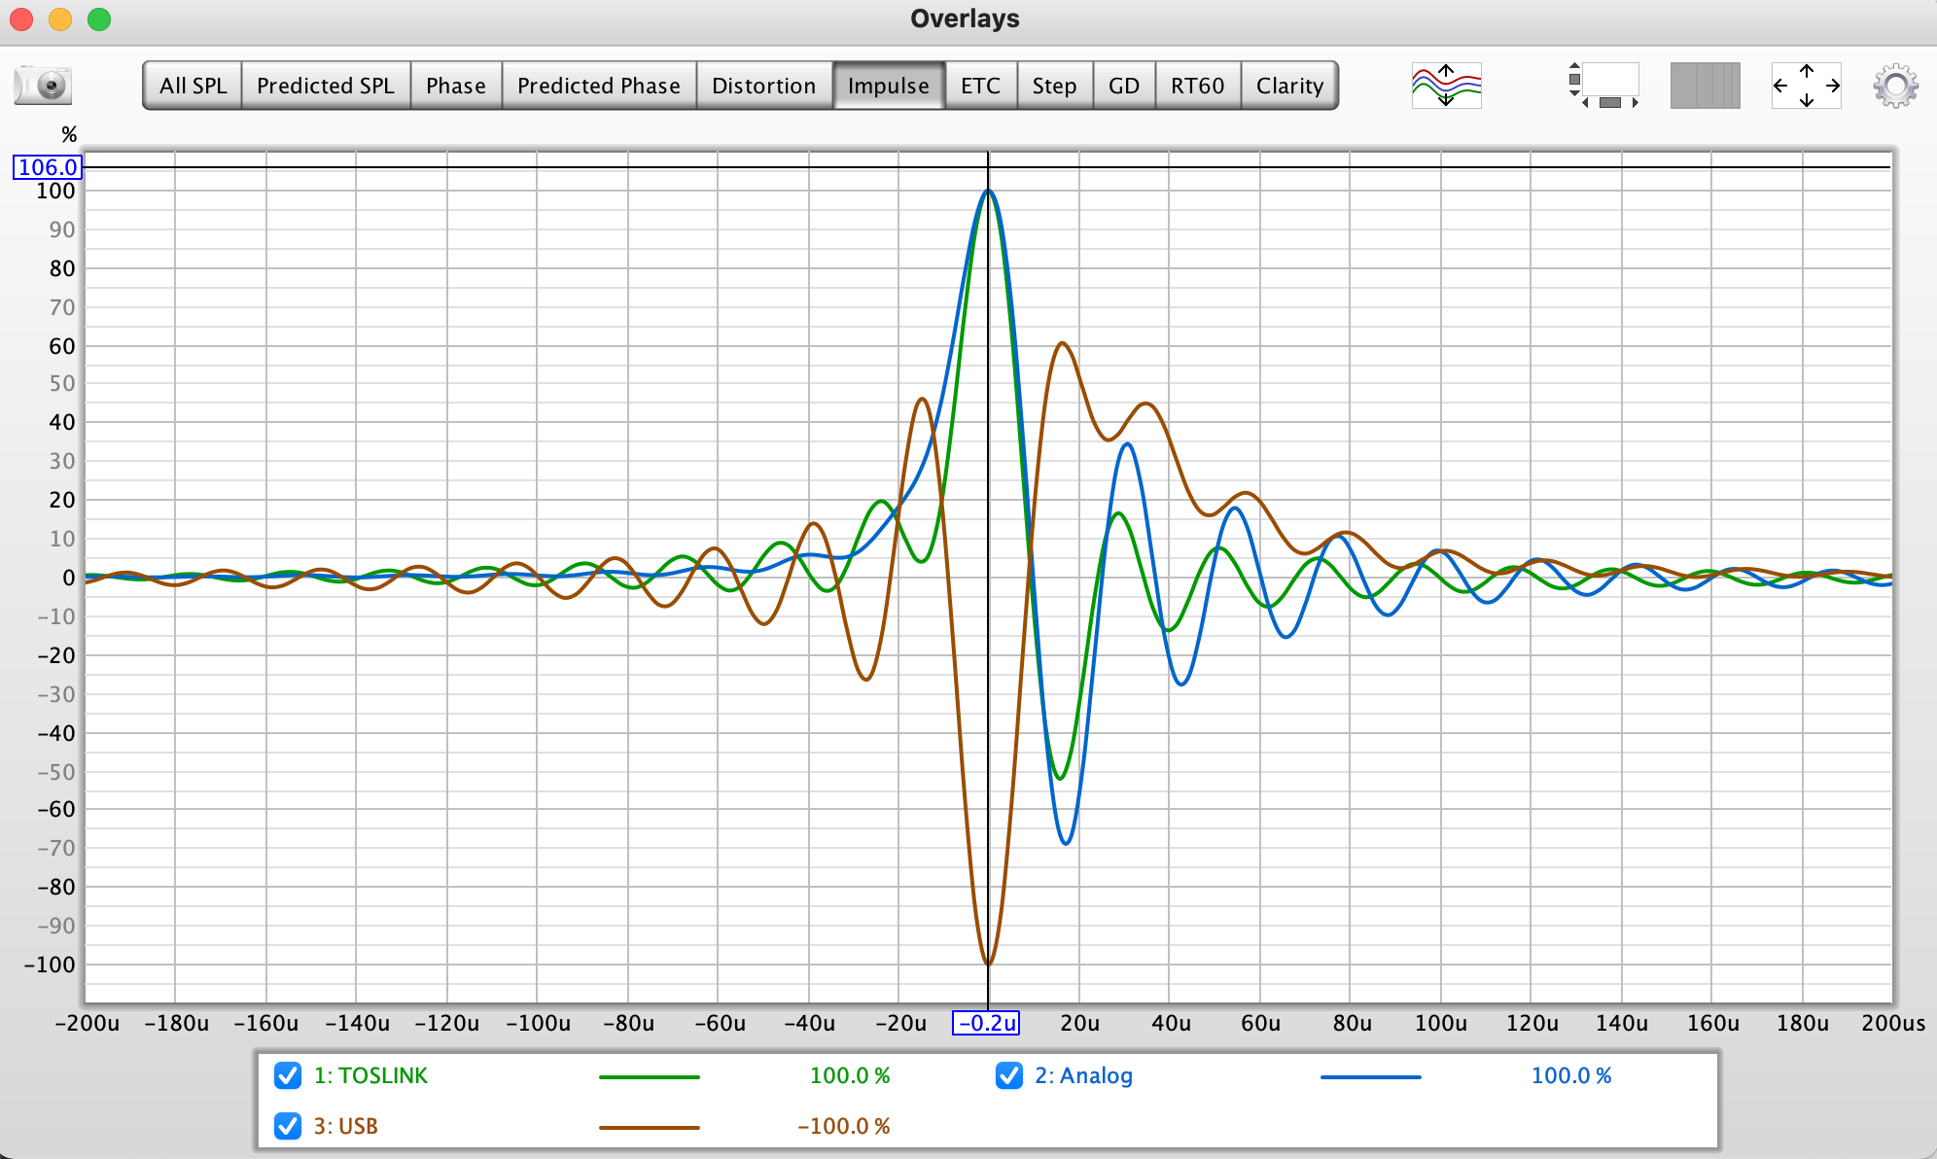Screen dimensions: 1937x1159
Task: Show the Step response tab
Action: (x=1055, y=86)
